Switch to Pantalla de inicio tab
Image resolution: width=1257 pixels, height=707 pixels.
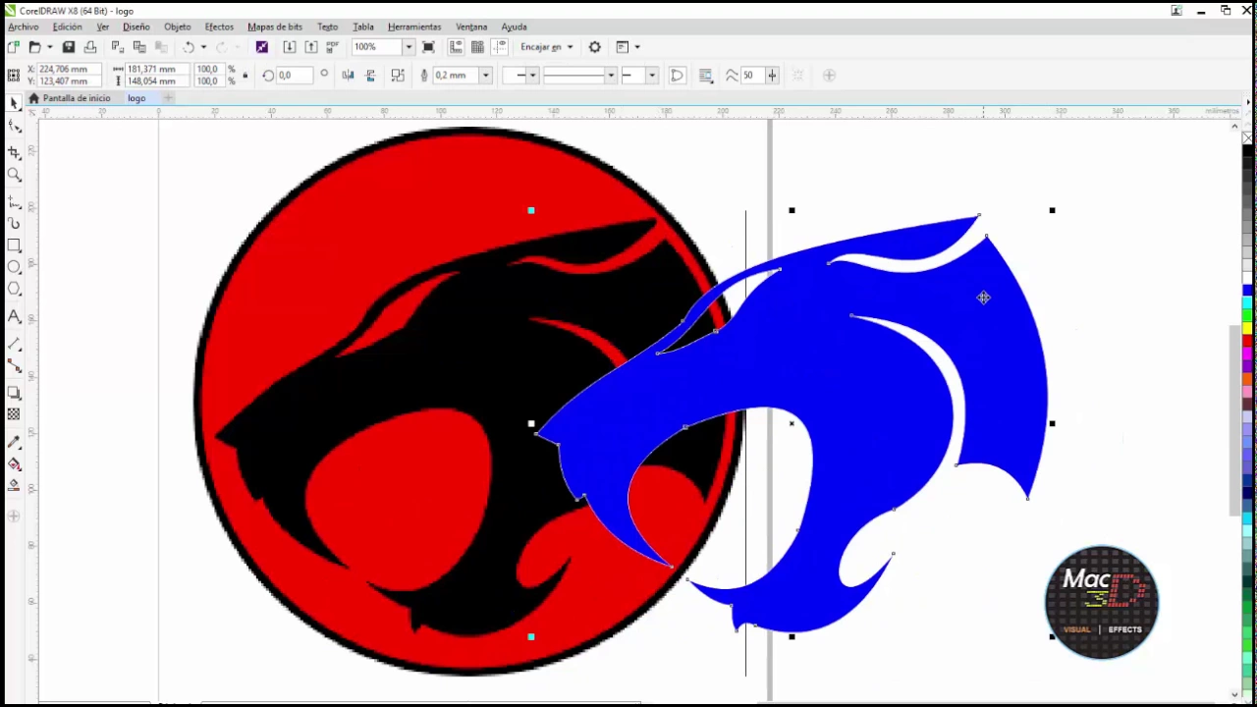click(69, 98)
